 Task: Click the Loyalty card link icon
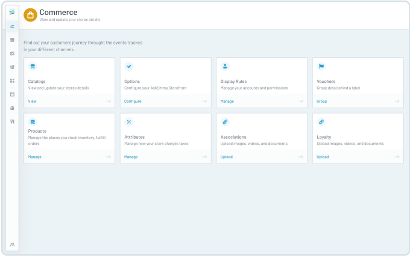321,122
